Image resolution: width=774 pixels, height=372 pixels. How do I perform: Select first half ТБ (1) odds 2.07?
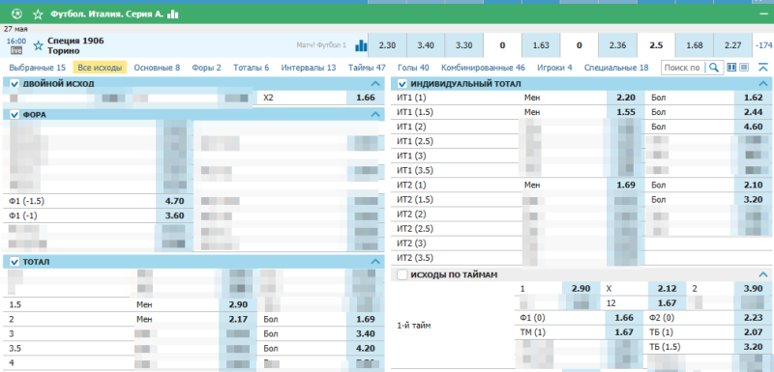coord(754,332)
